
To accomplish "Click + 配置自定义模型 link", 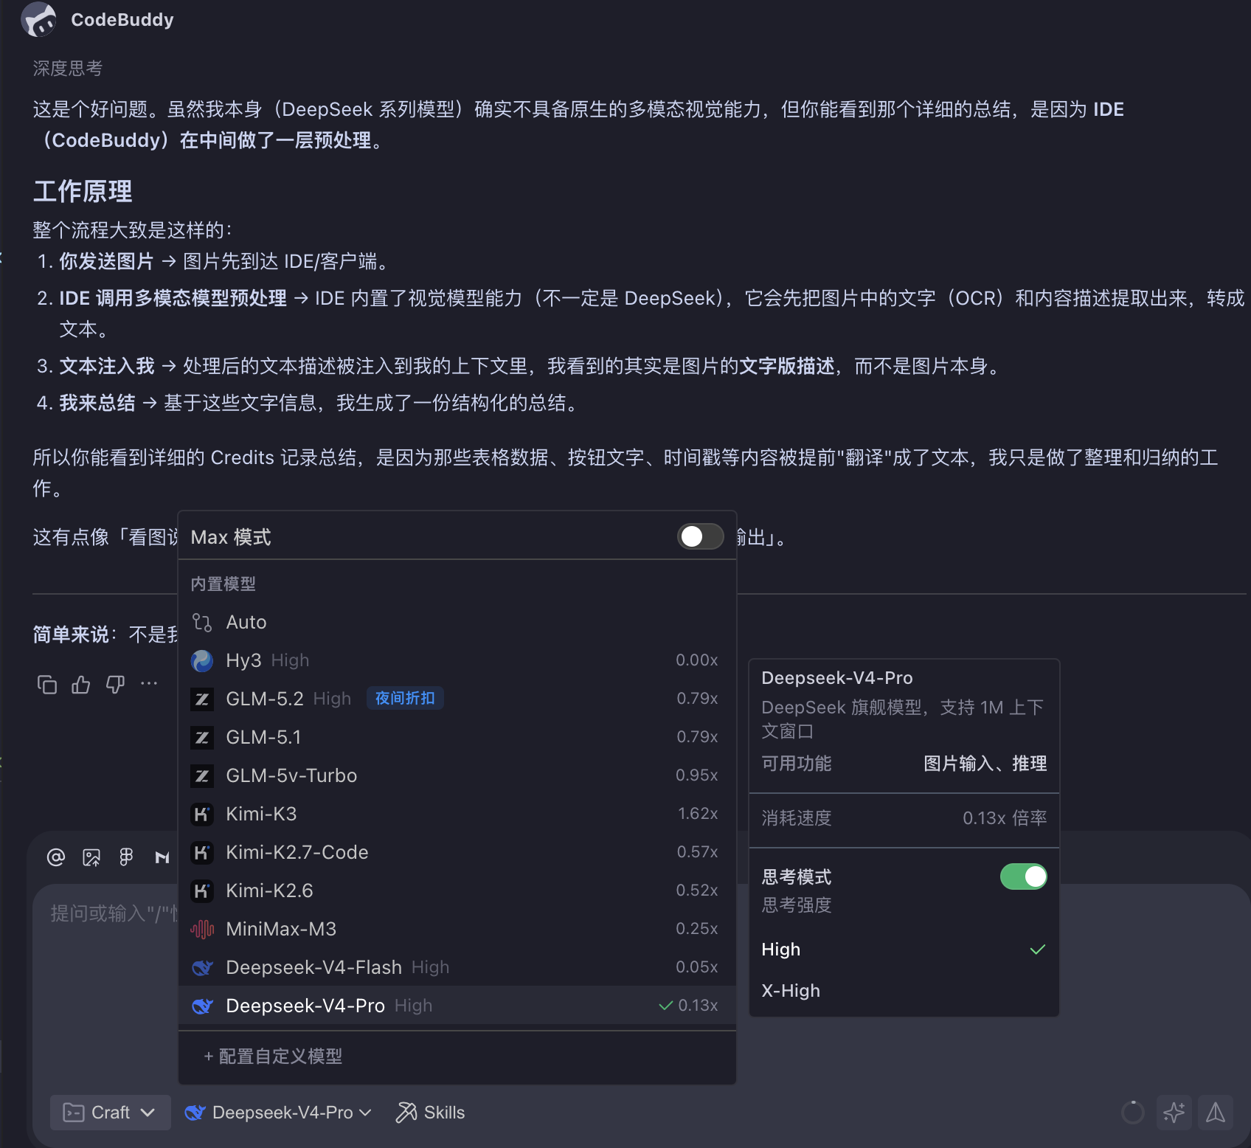I will click(x=273, y=1057).
